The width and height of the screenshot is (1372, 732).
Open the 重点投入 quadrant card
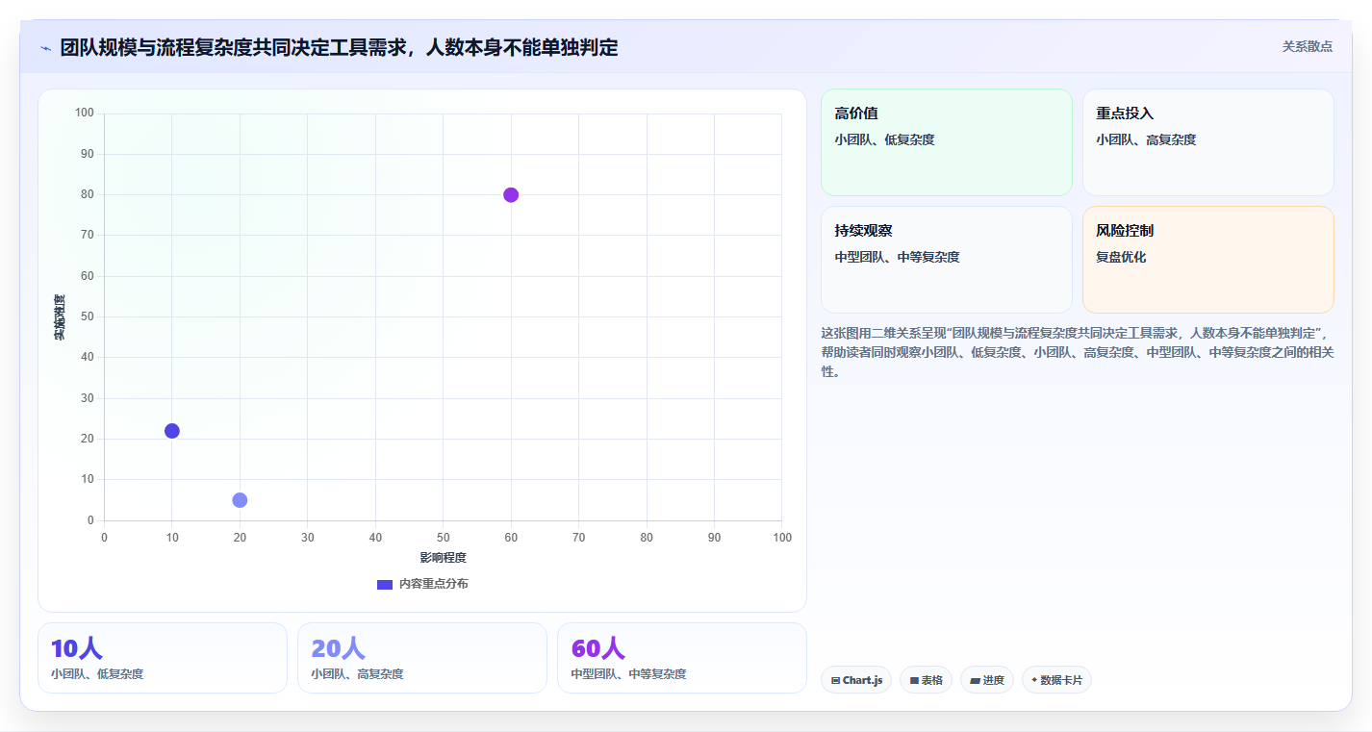(x=1207, y=142)
